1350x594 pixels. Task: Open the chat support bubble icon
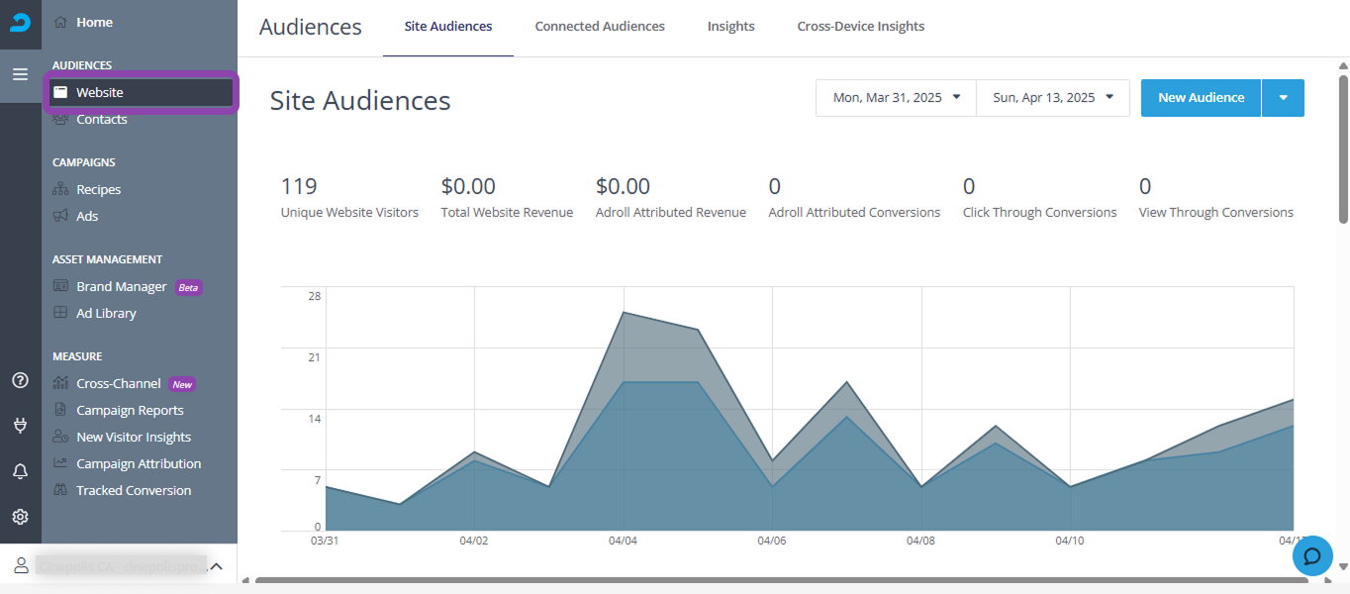pos(1312,555)
